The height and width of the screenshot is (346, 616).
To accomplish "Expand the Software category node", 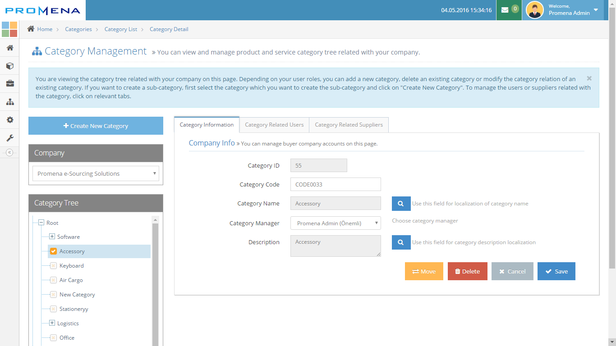I will (51, 237).
